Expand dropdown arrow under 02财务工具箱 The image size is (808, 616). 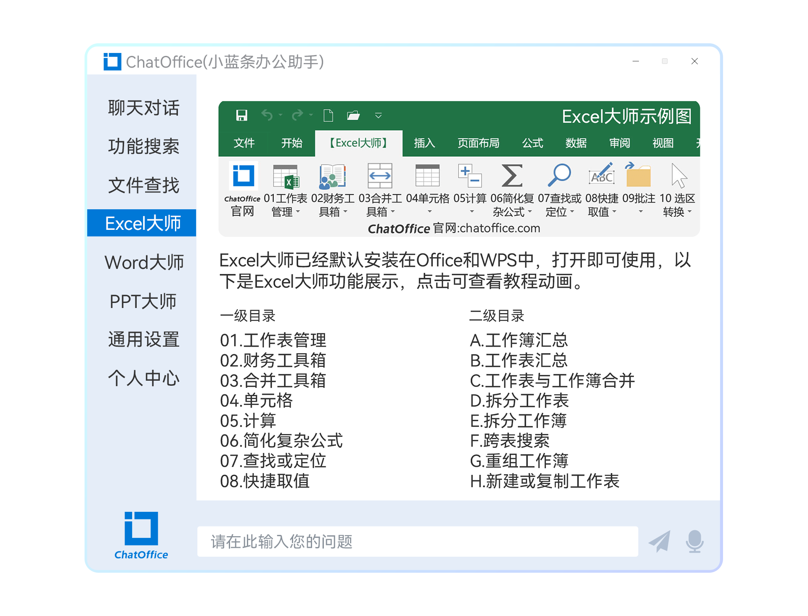coord(345,212)
